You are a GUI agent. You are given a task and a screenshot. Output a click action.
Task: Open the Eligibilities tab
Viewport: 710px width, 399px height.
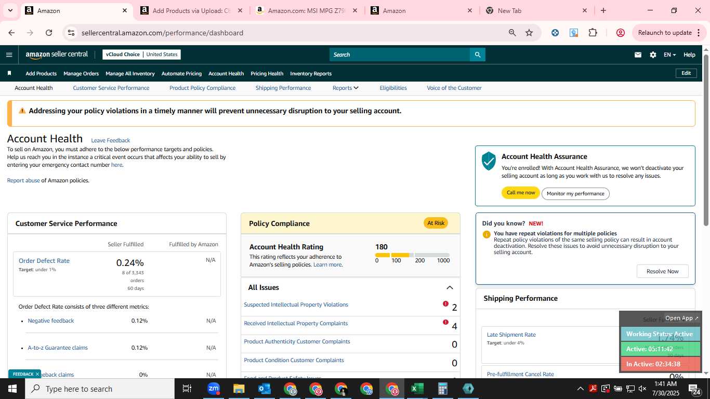point(393,88)
